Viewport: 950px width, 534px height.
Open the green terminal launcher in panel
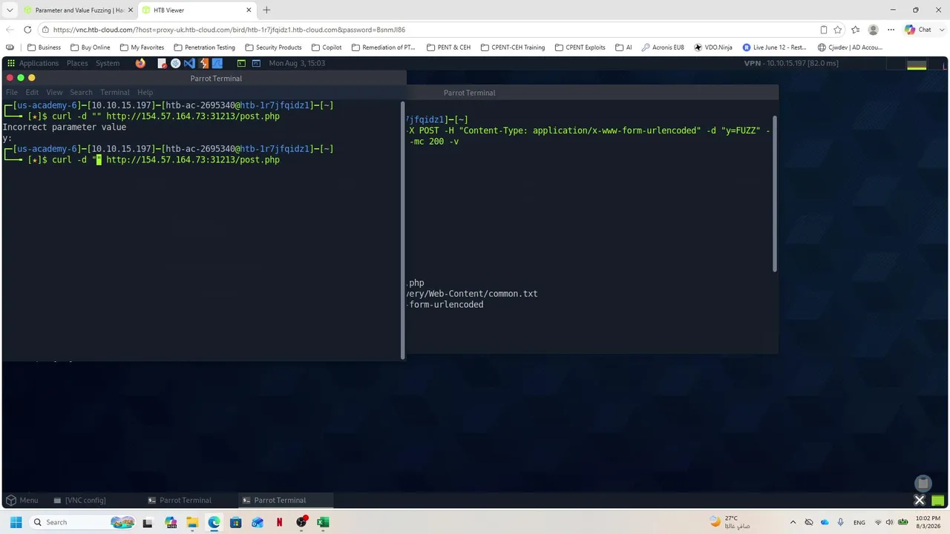(x=241, y=63)
